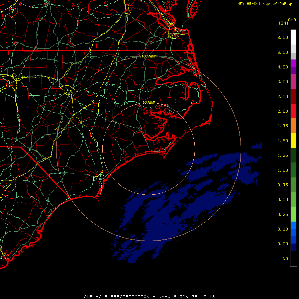Screen dimensions: 299x299
Task: Click the KMHX radar site identifier
Action: tap(164, 297)
